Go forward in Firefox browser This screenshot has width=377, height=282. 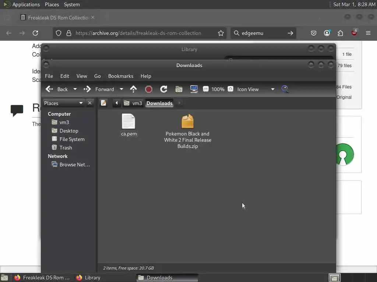click(x=22, y=33)
